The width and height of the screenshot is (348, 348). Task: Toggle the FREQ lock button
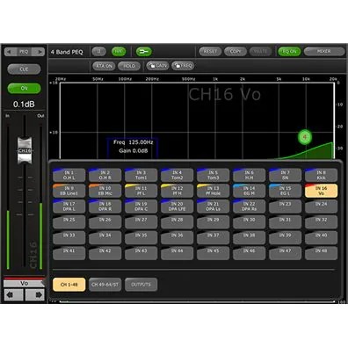click(x=183, y=66)
